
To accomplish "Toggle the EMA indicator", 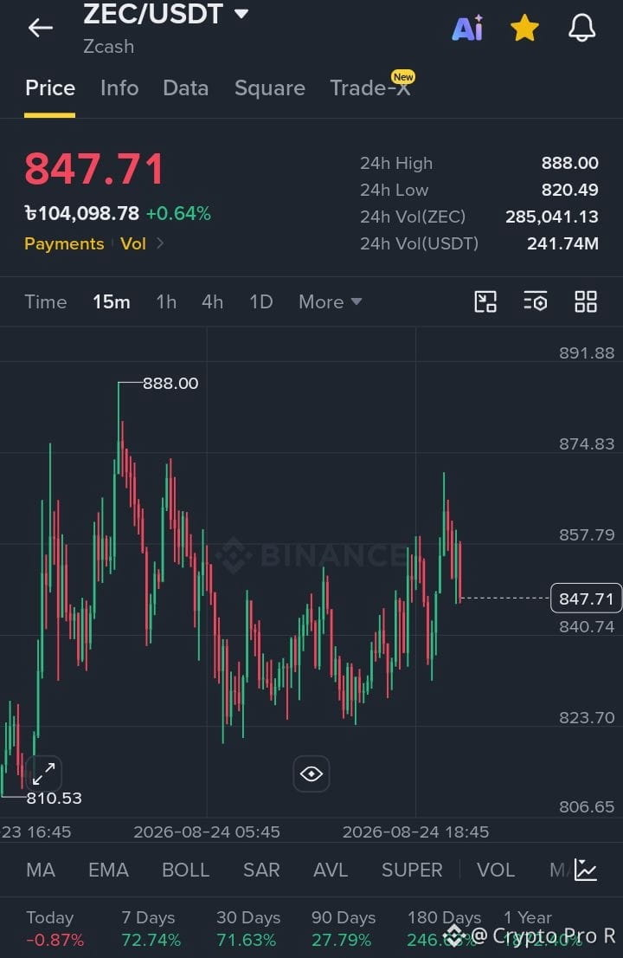I will point(108,870).
